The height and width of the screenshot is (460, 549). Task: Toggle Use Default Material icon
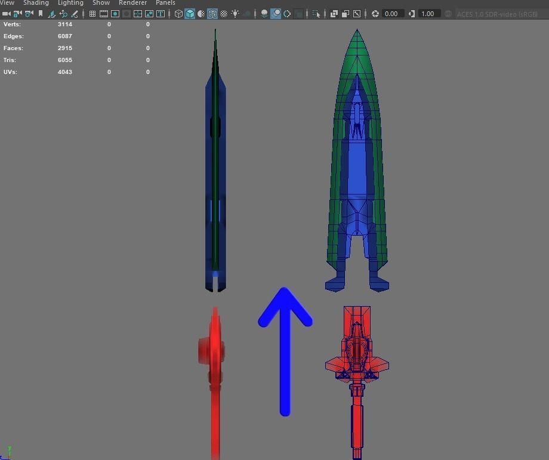coord(201,14)
